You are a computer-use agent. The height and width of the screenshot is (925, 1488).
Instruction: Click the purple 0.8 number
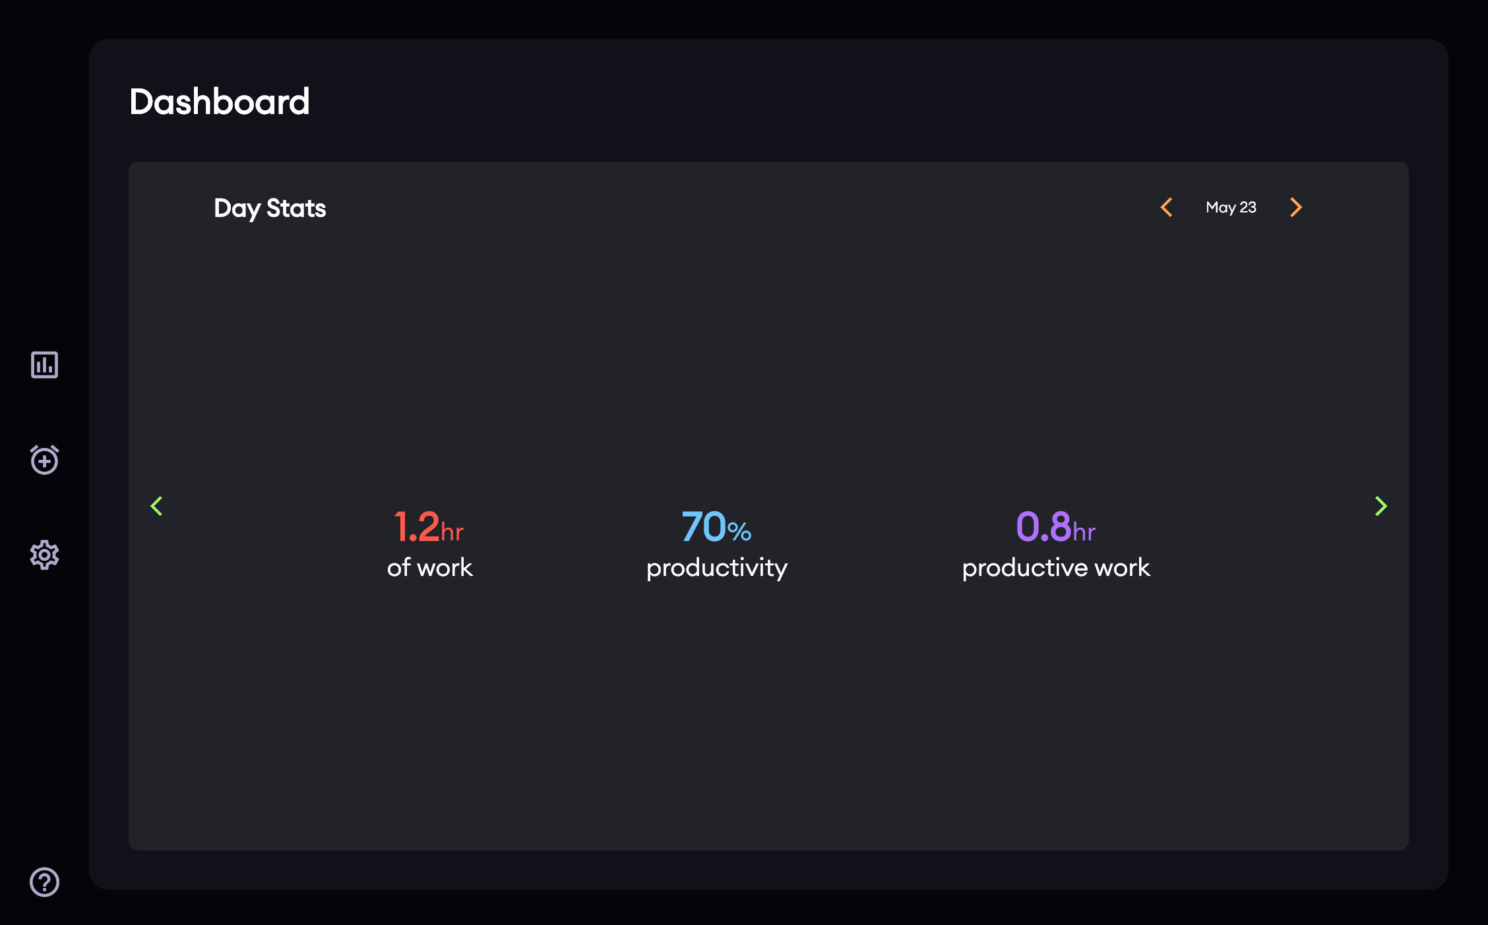(1043, 526)
